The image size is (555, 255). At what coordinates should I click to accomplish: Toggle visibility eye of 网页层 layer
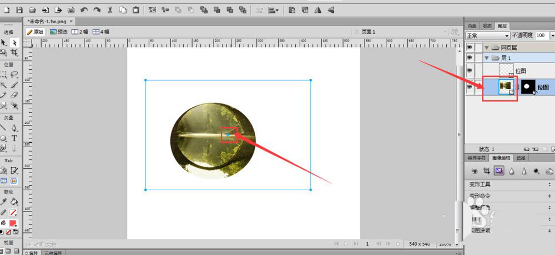tap(470, 48)
